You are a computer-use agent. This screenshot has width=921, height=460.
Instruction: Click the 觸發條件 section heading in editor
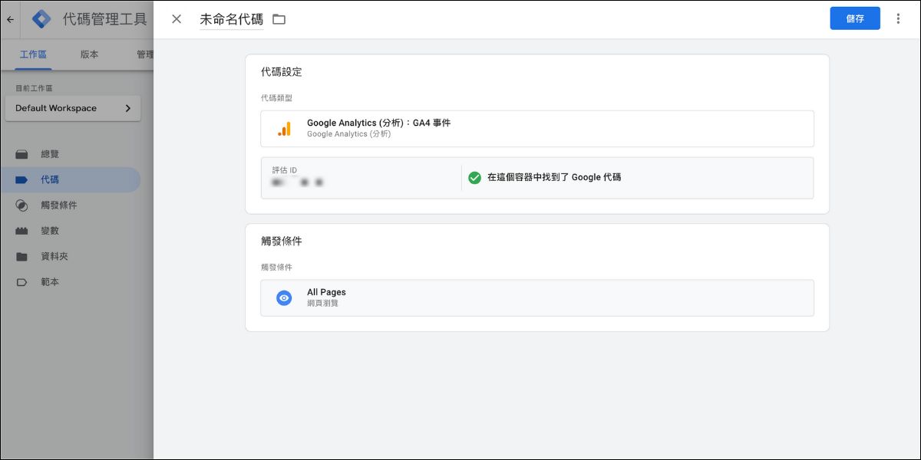pyautogui.click(x=282, y=241)
